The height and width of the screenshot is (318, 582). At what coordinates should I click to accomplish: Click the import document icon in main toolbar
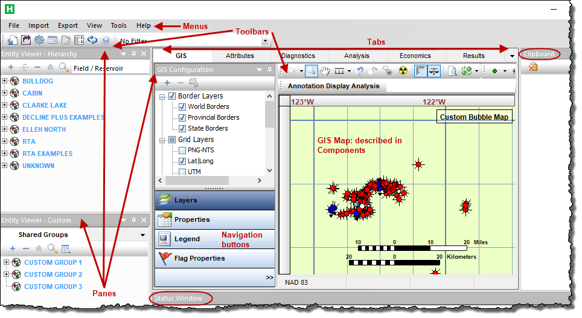coord(13,40)
